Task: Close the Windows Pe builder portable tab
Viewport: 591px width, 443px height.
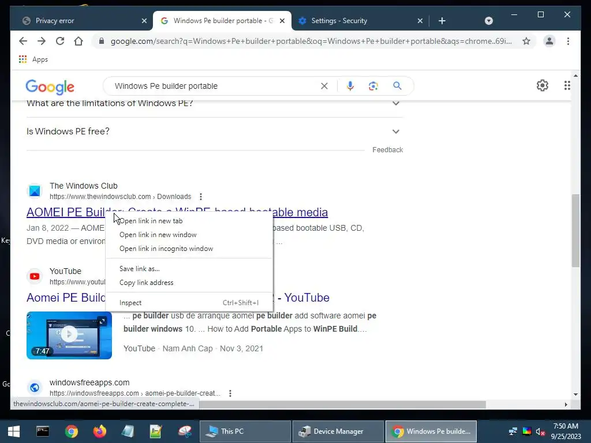Action: [282, 21]
